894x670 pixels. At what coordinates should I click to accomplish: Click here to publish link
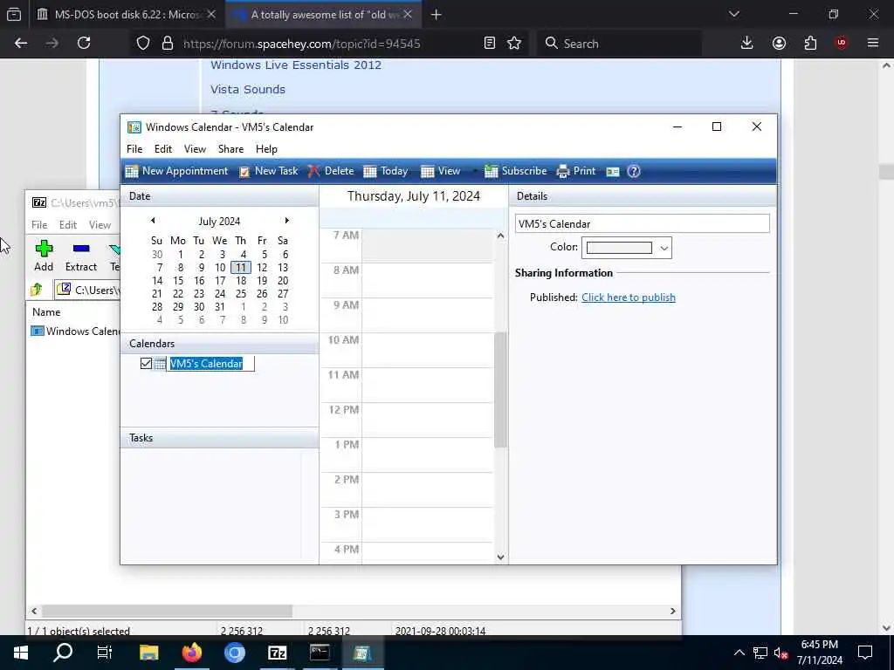629,297
